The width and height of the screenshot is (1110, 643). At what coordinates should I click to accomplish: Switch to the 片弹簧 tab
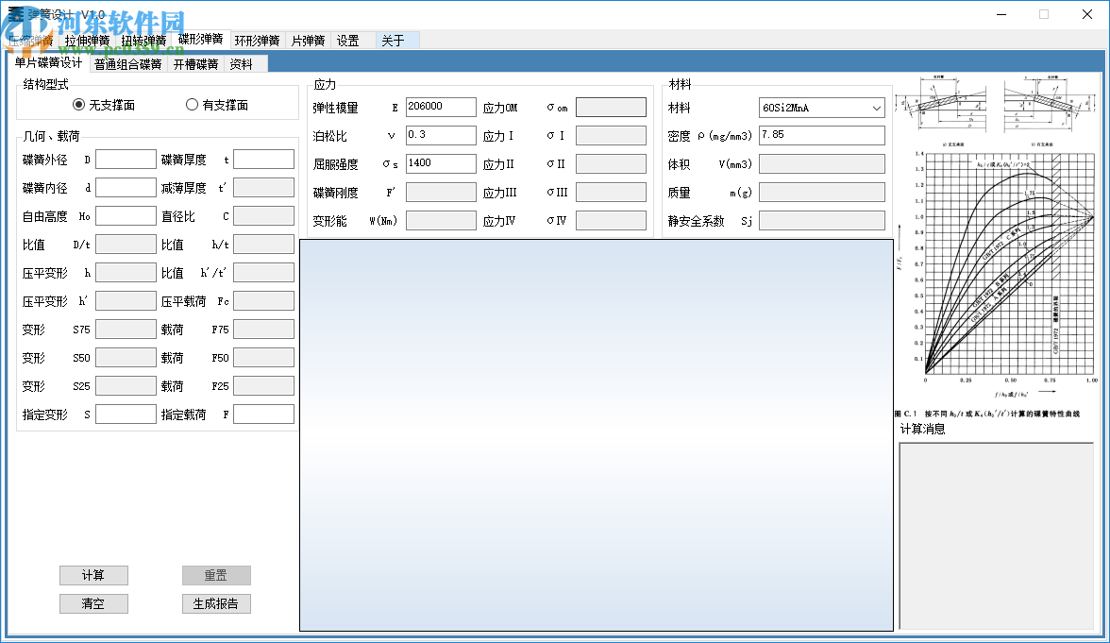(308, 42)
